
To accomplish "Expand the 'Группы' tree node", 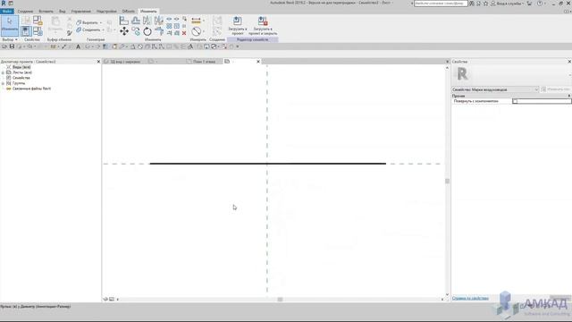I will (x=3, y=83).
